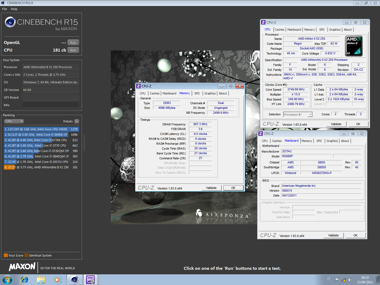Select ranking row Core i7-3840QM
This screenshot has height=285, width=380.
pos(41,156)
